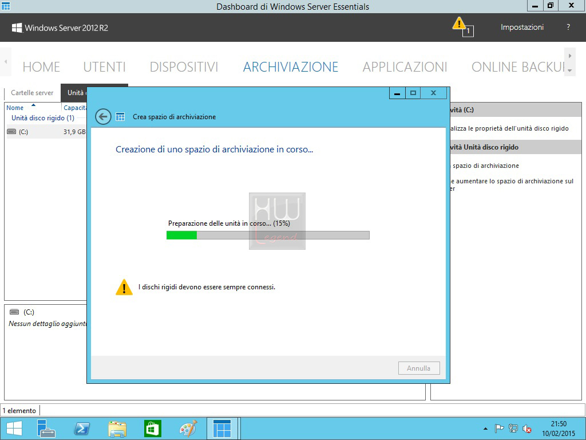Close the Crea spazio di archiviazione window
The width and height of the screenshot is (586, 440).
coord(434,93)
